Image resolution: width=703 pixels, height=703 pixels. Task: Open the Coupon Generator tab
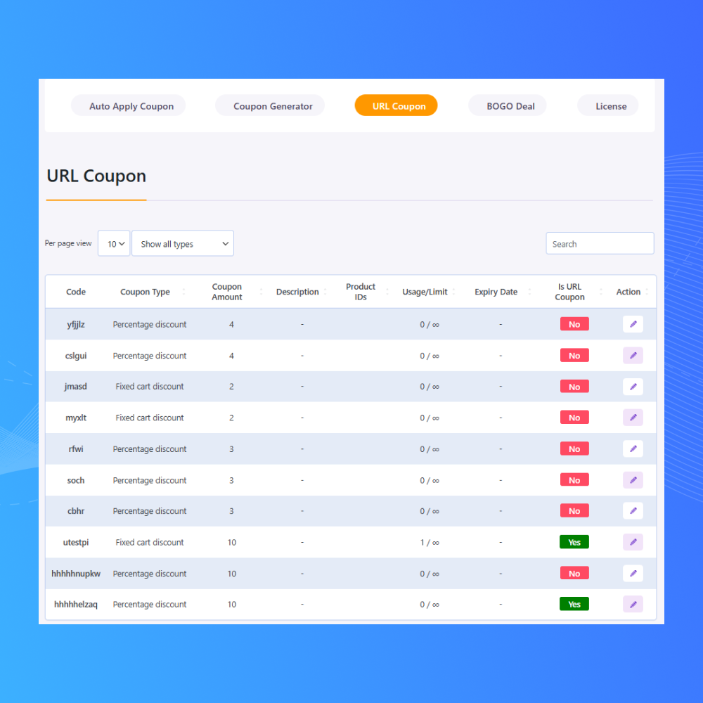coord(270,106)
